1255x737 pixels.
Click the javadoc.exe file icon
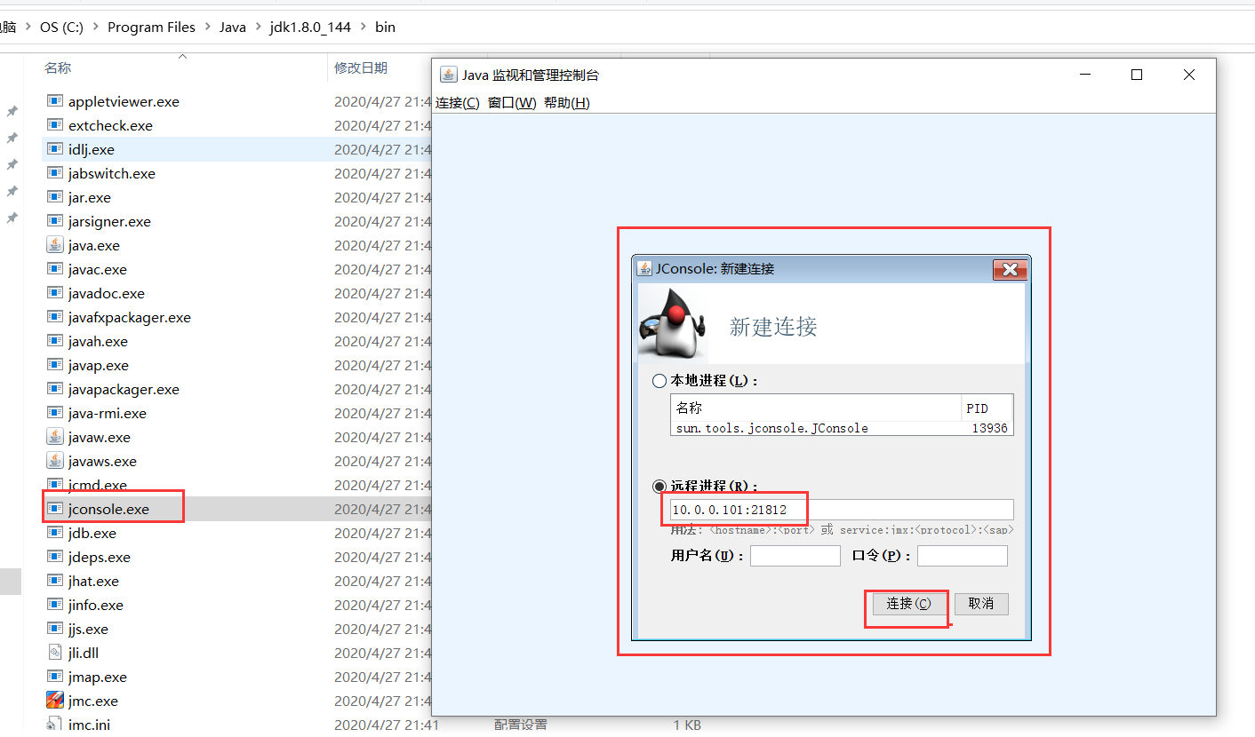click(x=55, y=293)
